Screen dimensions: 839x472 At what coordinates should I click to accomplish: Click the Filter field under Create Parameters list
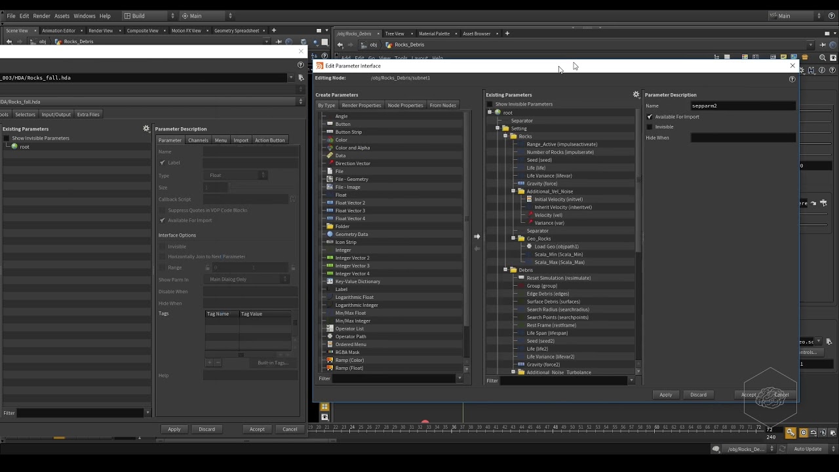tap(393, 378)
